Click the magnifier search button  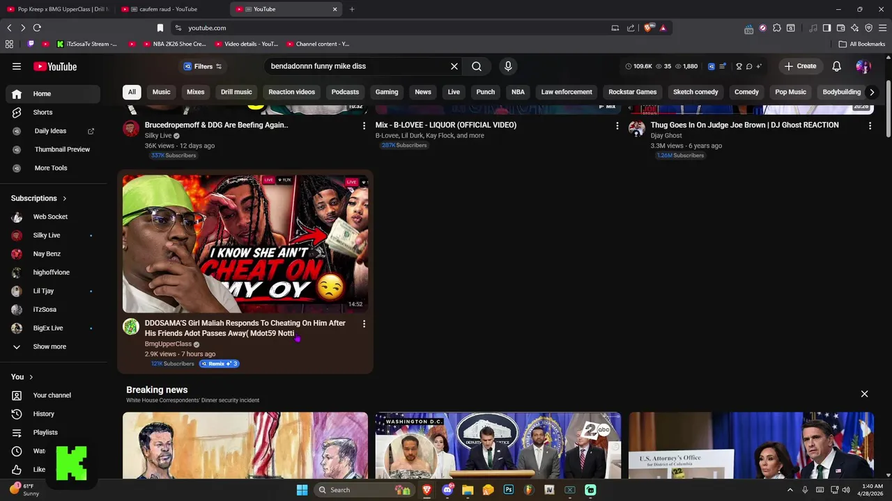tap(477, 66)
